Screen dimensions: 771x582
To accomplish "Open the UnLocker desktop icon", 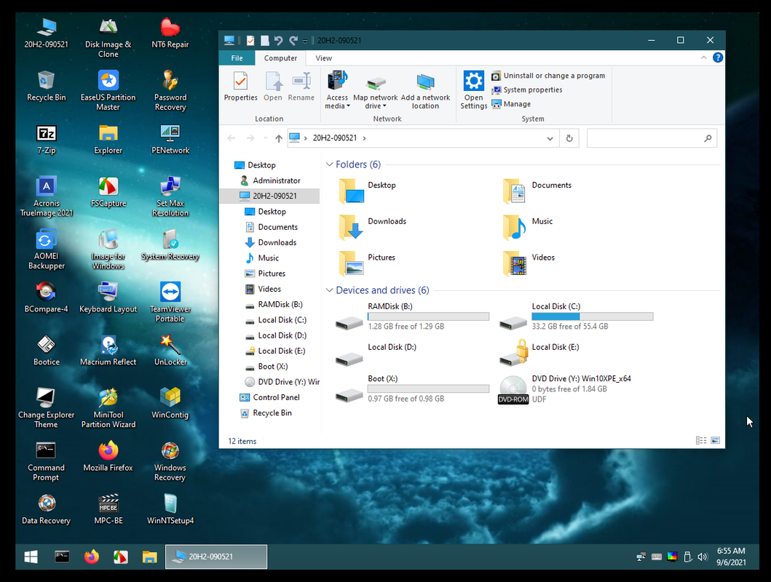I will pos(170,351).
